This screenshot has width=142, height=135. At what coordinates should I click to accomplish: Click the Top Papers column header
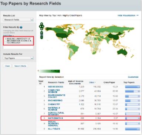tap(129, 82)
